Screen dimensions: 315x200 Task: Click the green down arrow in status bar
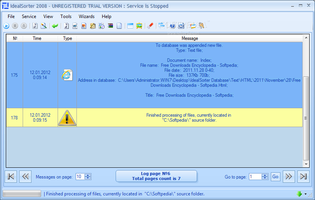pyautogui.click(x=299, y=194)
